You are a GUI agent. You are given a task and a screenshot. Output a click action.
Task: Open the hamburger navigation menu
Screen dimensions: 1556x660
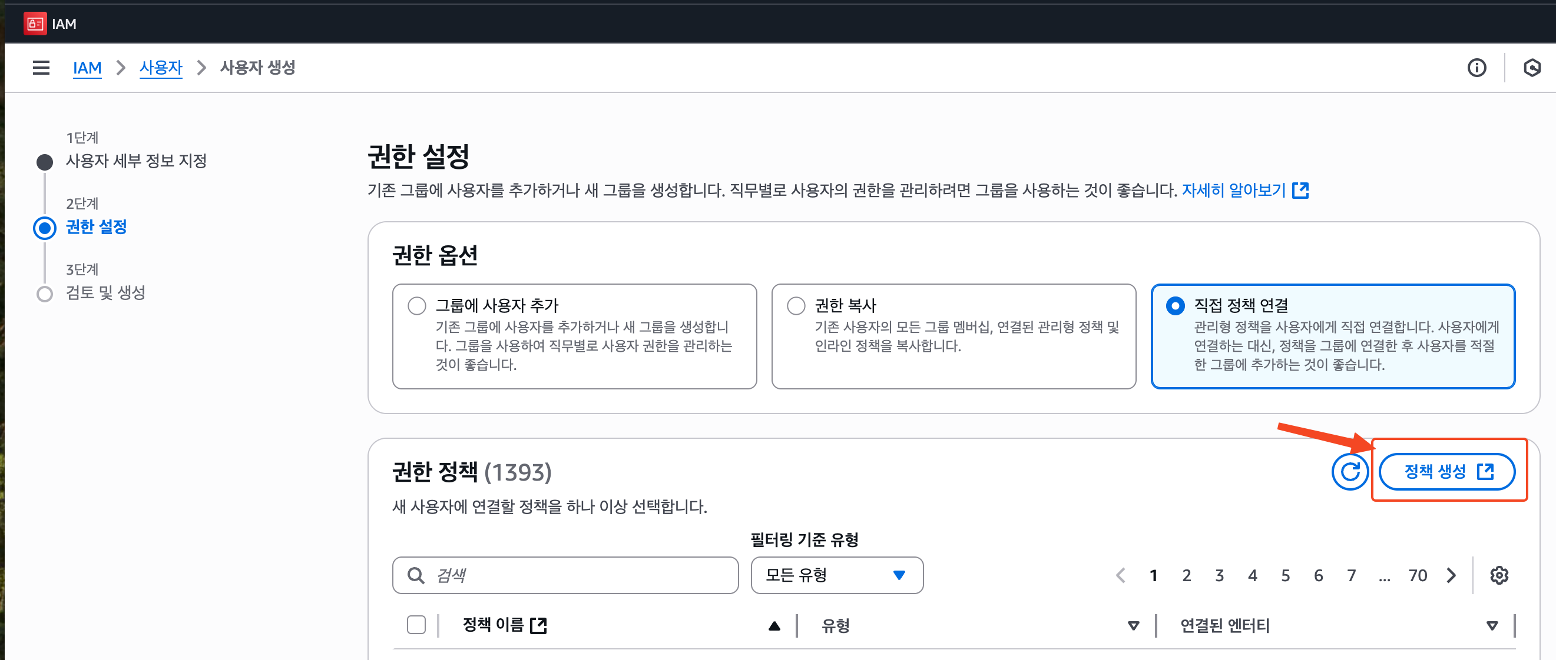coord(41,68)
